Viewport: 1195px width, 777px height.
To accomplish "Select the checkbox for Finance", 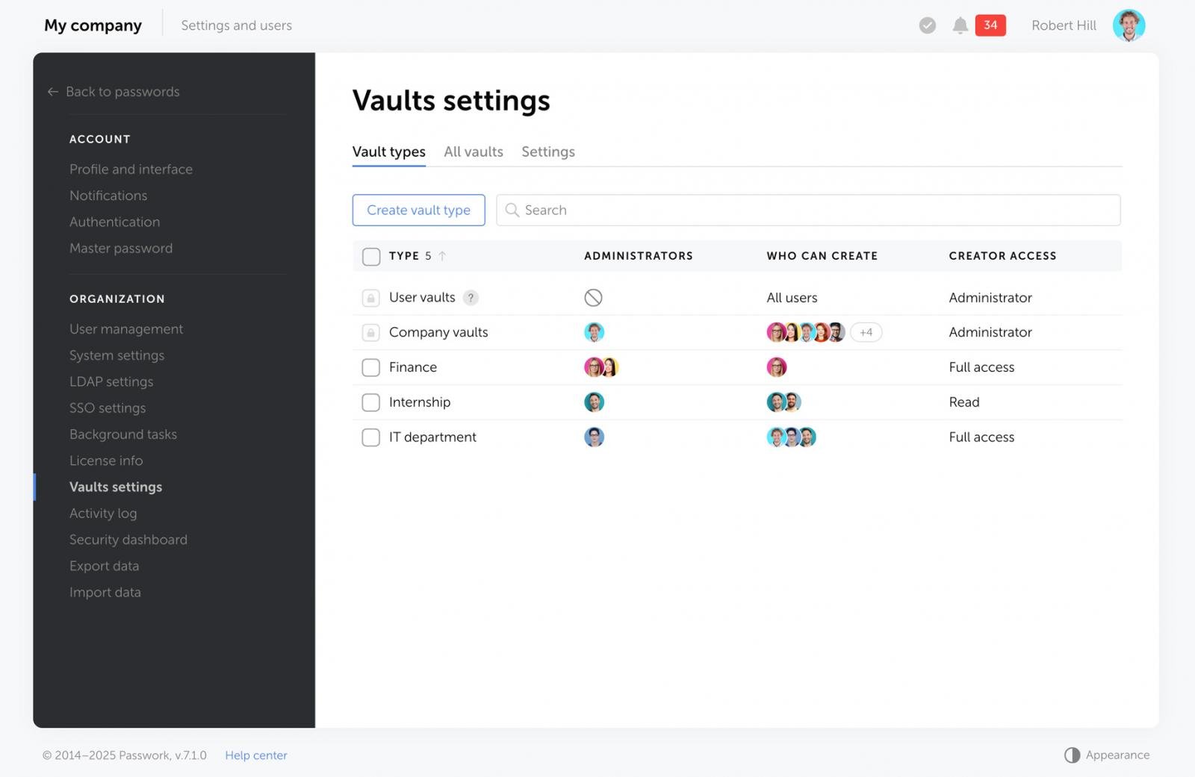I will point(370,367).
